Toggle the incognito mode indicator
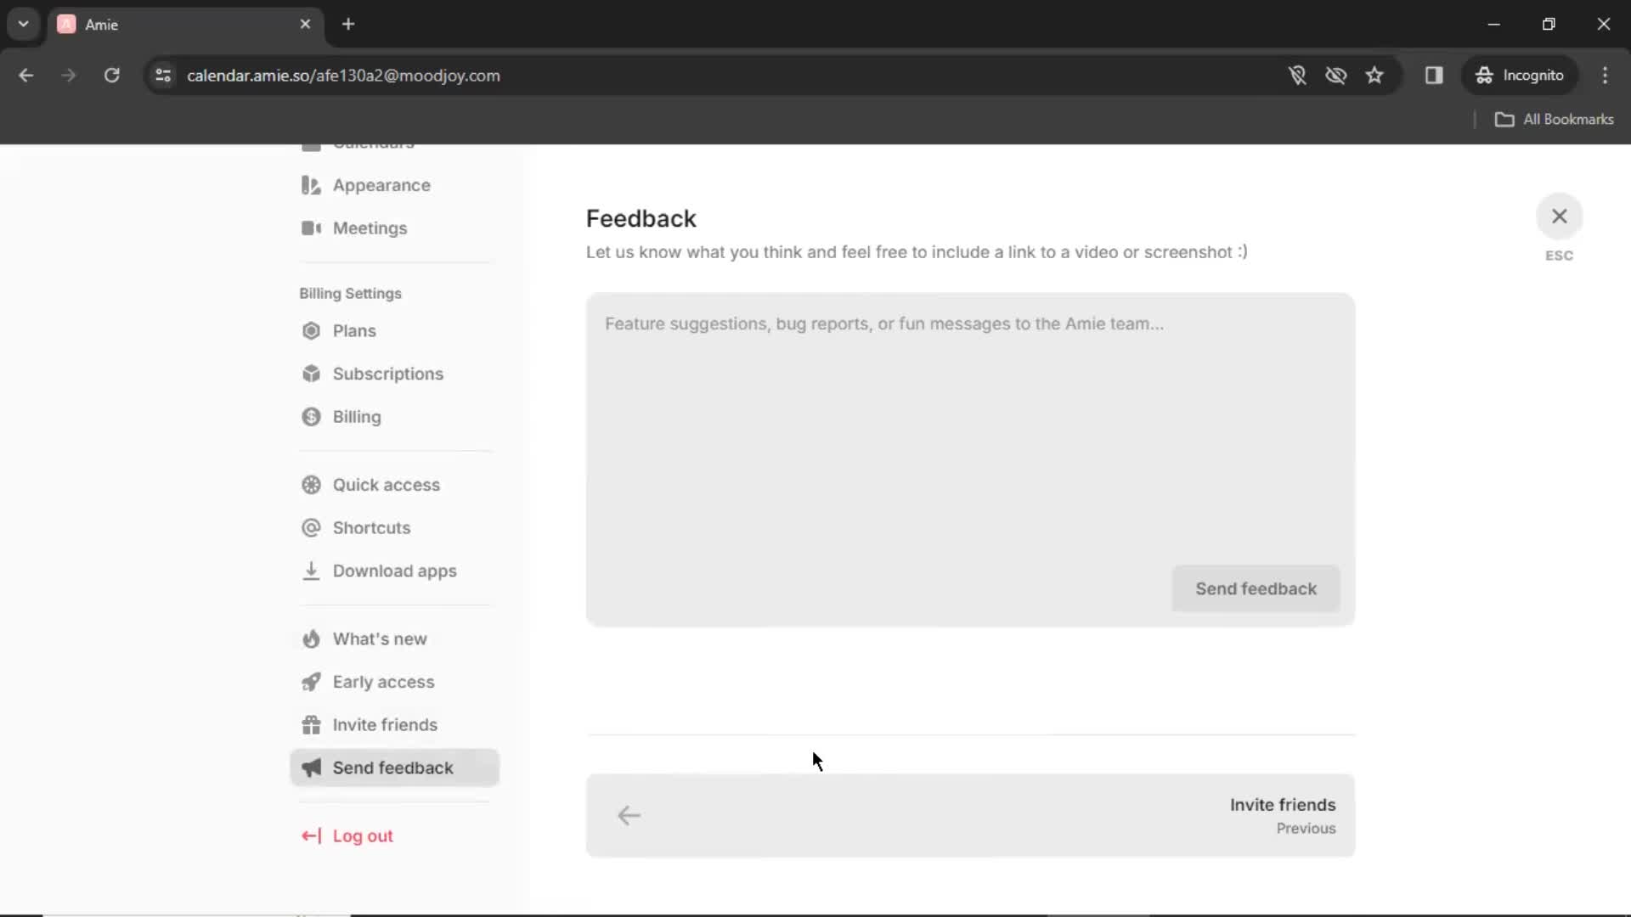Screen dimensions: 1631x917 (1521, 75)
